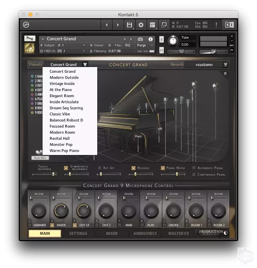Toggle Sympathetic Resonance power button
Image resolution: width=257 pixels, height=268 pixels.
point(66,168)
